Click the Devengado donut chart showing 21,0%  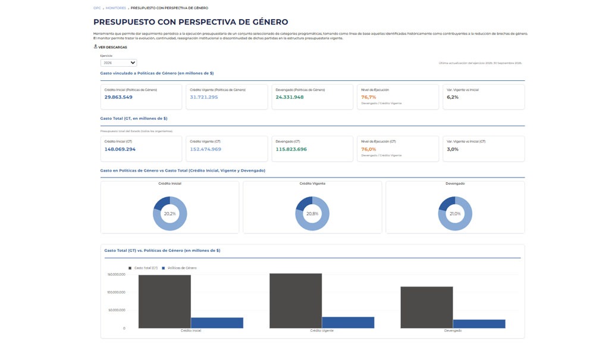tap(455, 214)
